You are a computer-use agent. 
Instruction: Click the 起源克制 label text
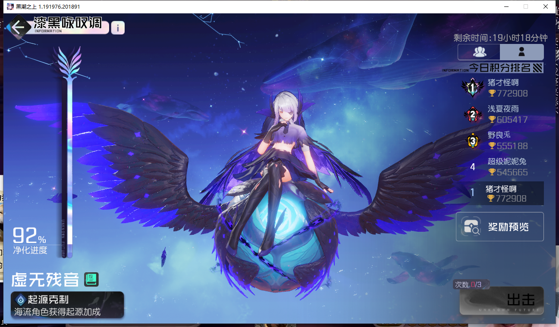click(x=48, y=300)
